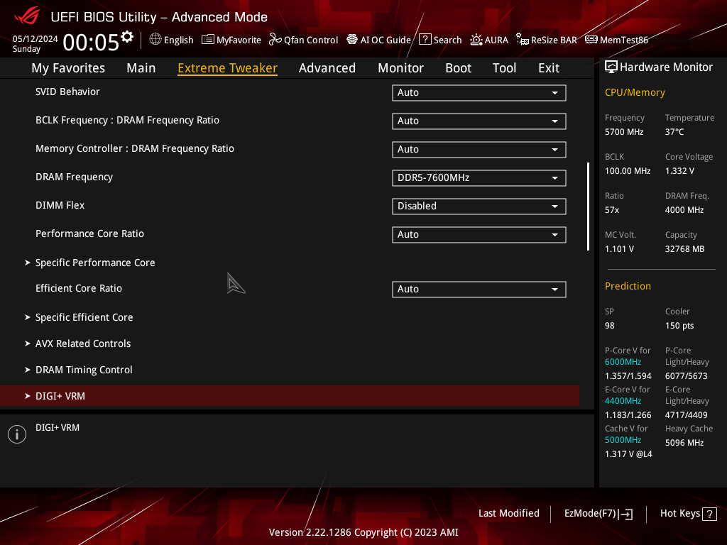Image resolution: width=727 pixels, height=545 pixels.
Task: Toggle the ReSize BAR icon
Action: coord(523,40)
